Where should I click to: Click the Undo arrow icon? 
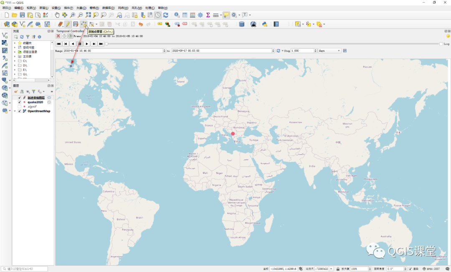coord(141,24)
